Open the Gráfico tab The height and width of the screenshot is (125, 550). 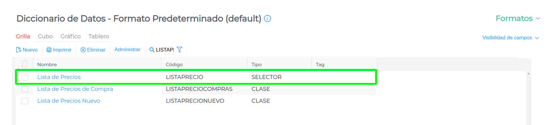pyautogui.click(x=70, y=36)
